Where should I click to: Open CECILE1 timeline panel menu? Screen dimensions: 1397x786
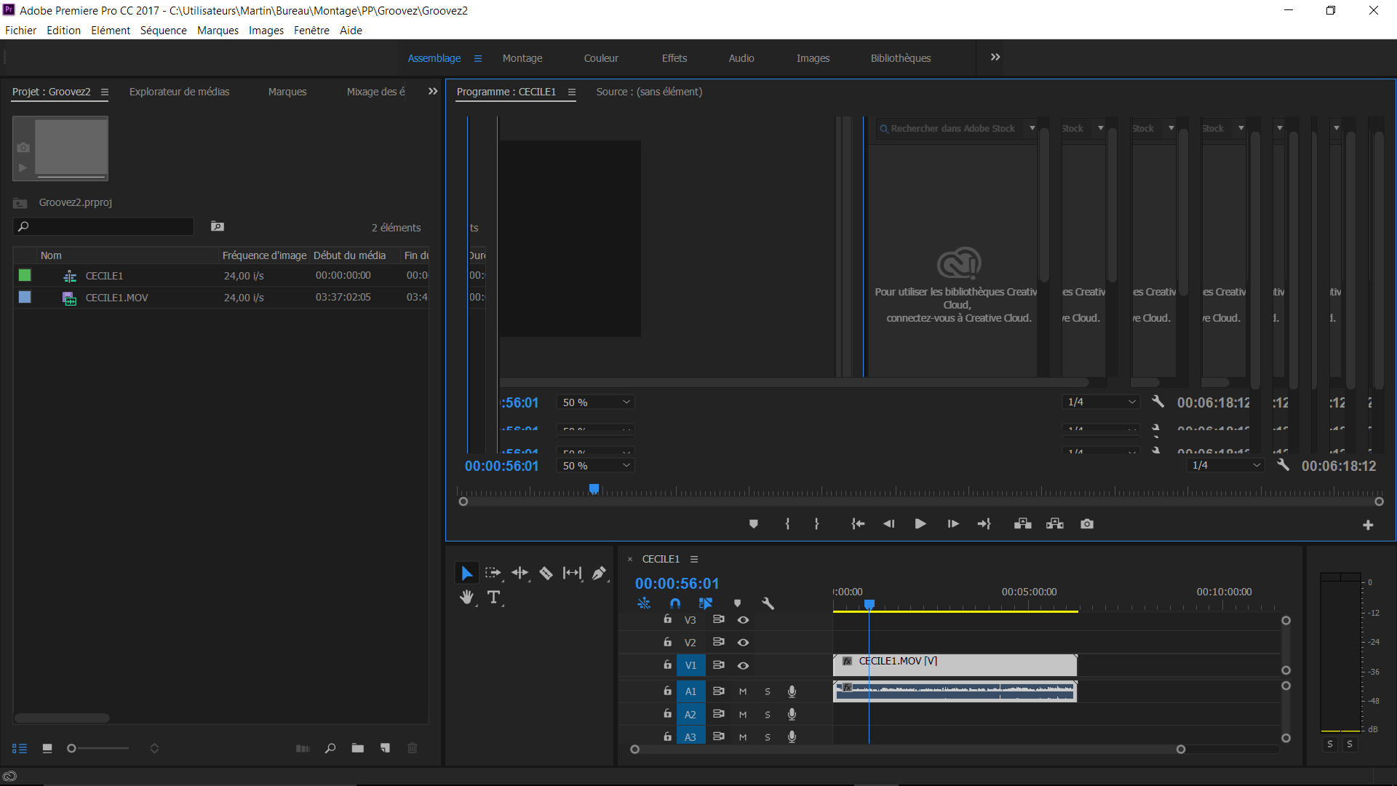(x=694, y=560)
